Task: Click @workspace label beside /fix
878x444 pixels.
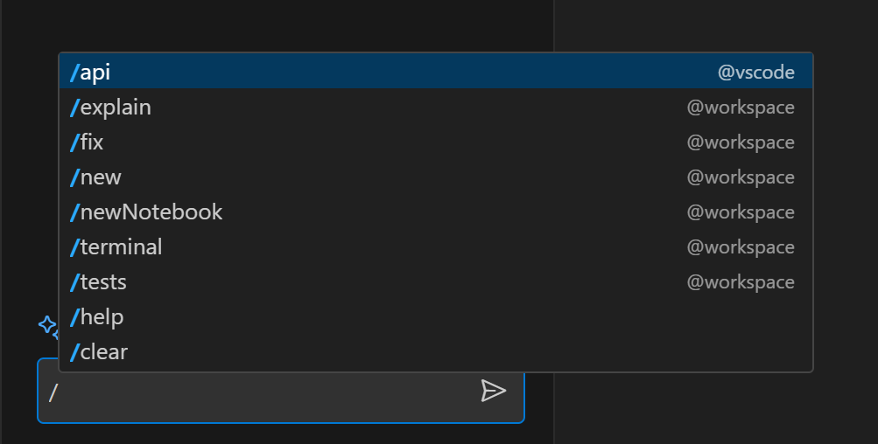Action: tap(741, 142)
